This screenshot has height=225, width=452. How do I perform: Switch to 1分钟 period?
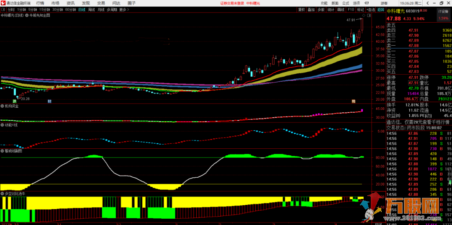[x=21, y=10]
